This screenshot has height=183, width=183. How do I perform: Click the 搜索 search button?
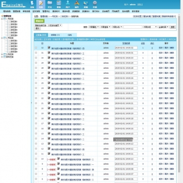tap(172, 27)
